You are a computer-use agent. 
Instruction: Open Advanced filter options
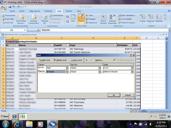[91, 23]
